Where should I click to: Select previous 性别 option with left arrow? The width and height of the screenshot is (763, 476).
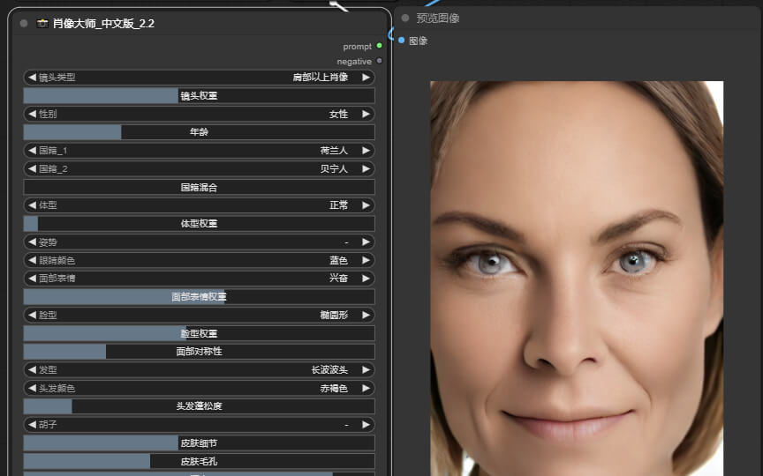pyautogui.click(x=32, y=114)
